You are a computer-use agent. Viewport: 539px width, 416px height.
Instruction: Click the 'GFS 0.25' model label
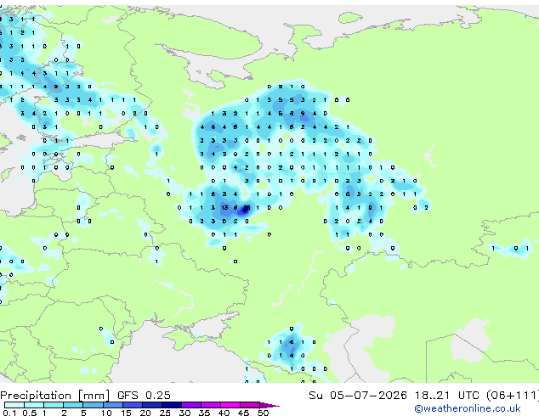[x=144, y=396]
